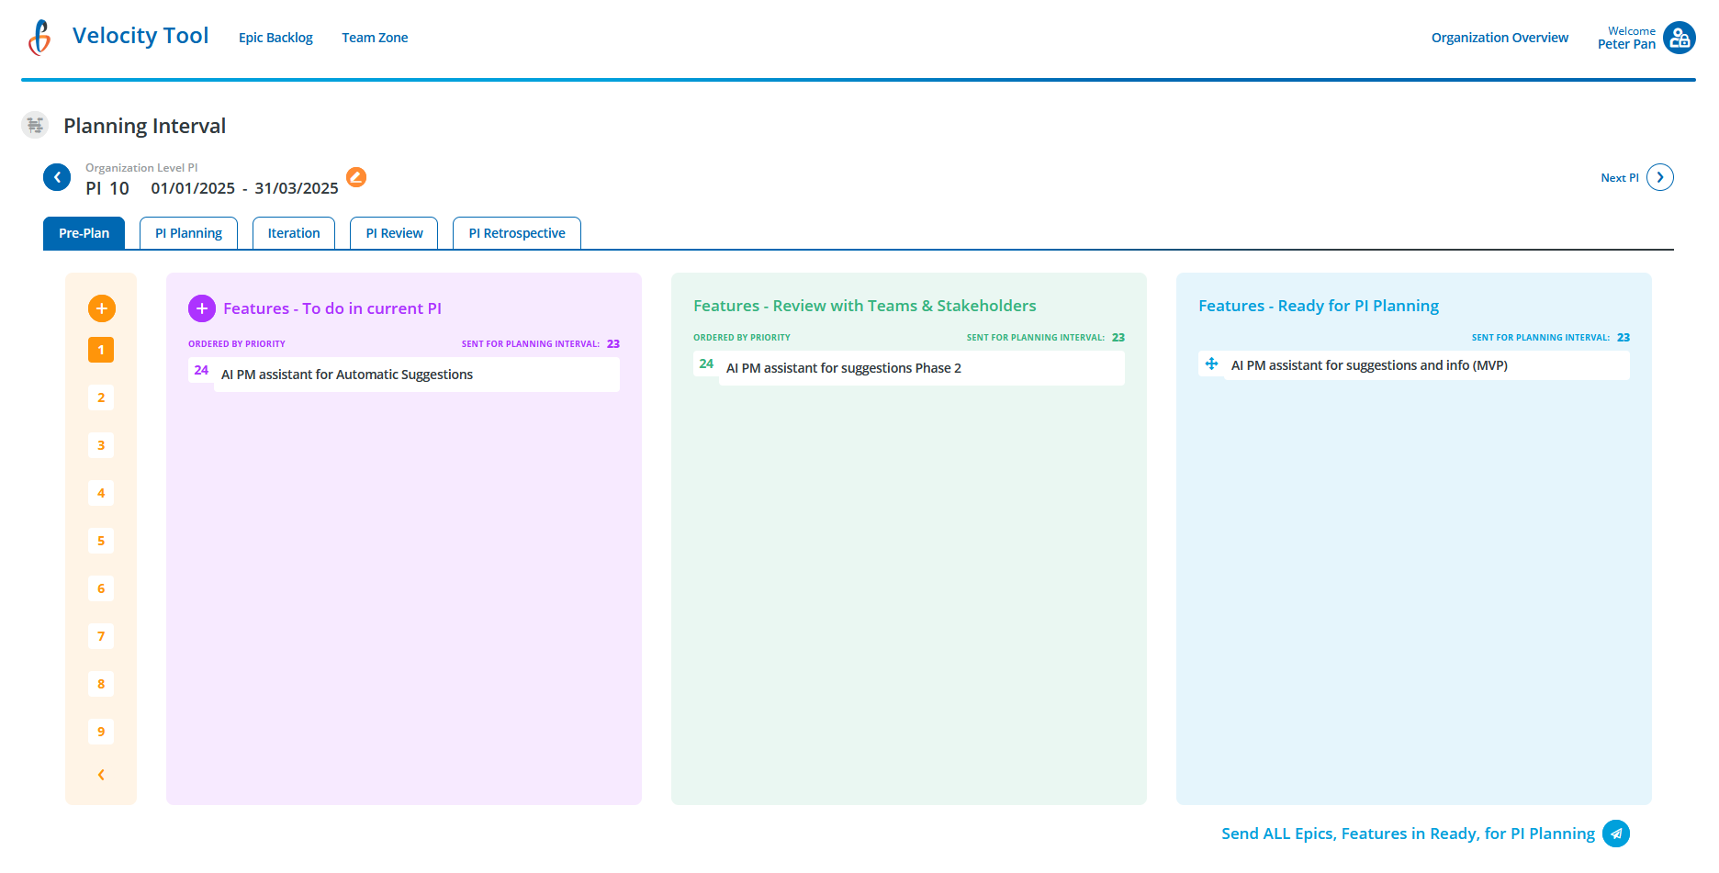Open Epic Backlog menu
Screen dimensions: 1719x873
(275, 38)
